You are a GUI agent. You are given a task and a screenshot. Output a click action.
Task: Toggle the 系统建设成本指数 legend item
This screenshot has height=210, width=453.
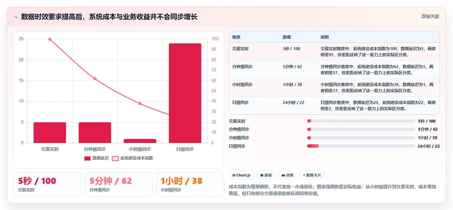(133, 158)
